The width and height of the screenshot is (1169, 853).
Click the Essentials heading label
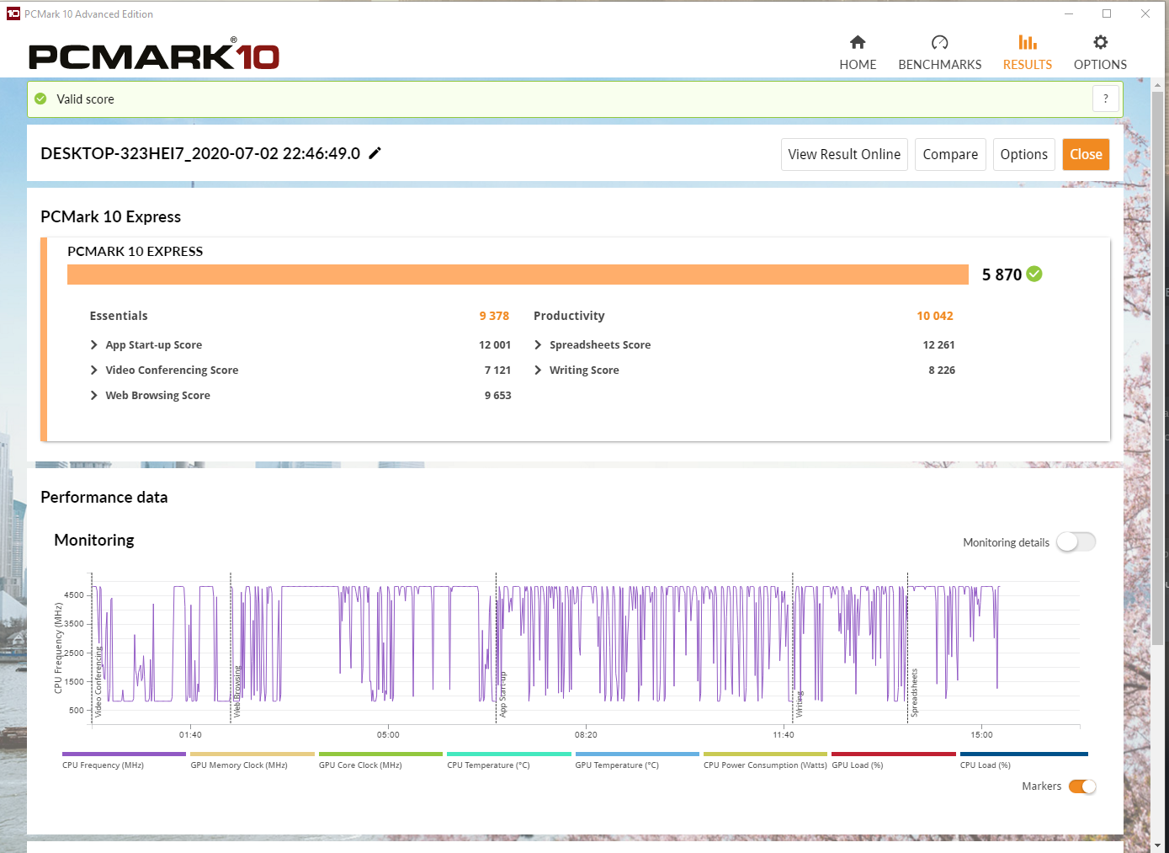(119, 316)
